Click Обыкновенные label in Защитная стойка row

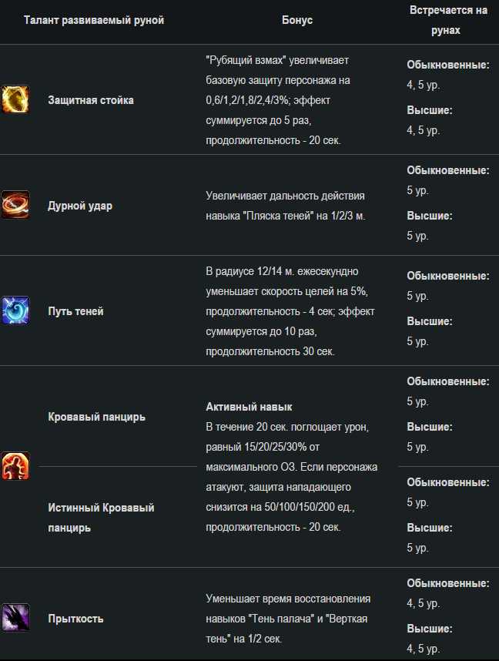(448, 65)
